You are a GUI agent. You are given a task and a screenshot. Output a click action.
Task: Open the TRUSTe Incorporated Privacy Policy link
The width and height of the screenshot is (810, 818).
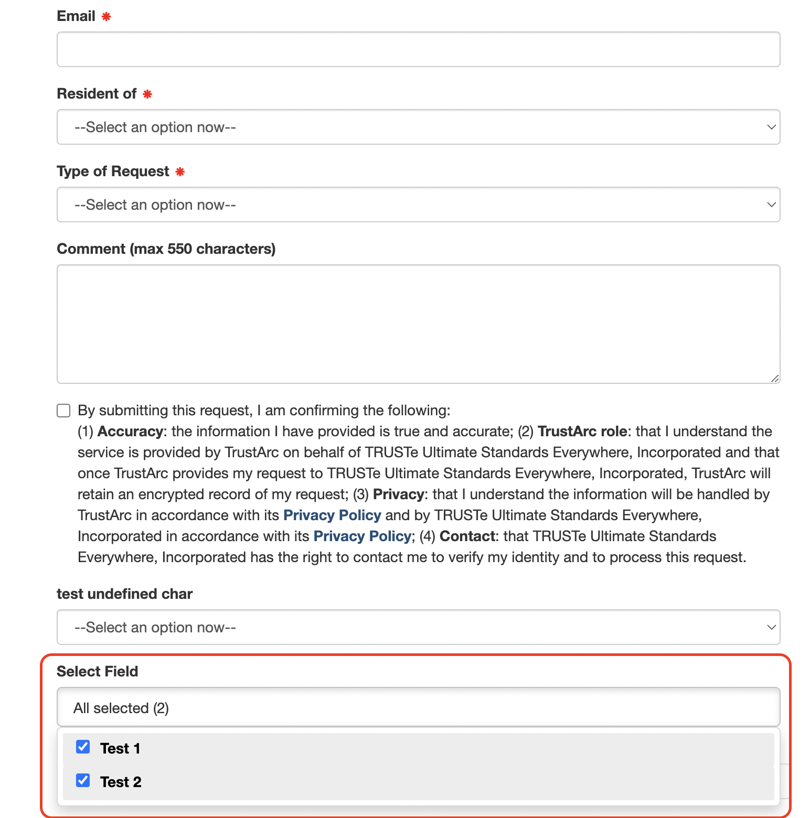point(362,536)
